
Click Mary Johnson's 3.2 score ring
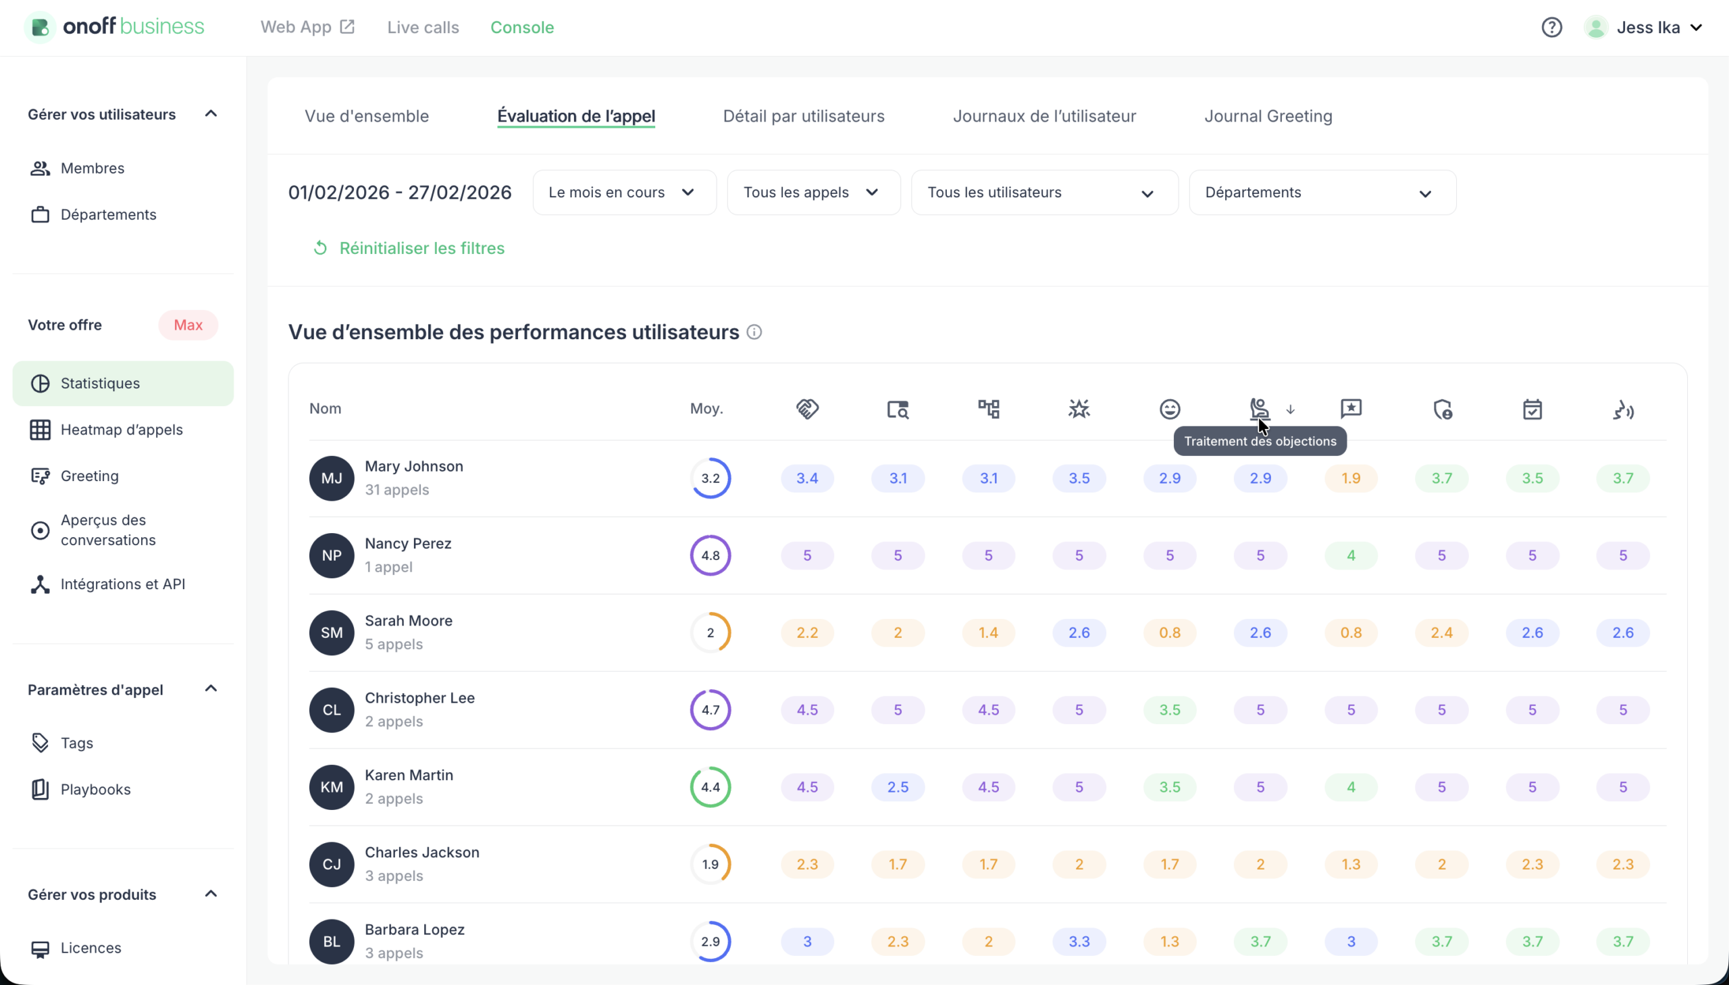[711, 478]
